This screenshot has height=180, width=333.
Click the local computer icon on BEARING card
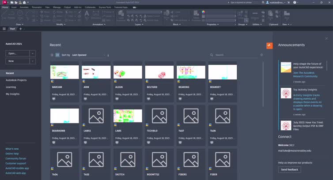[180, 99]
